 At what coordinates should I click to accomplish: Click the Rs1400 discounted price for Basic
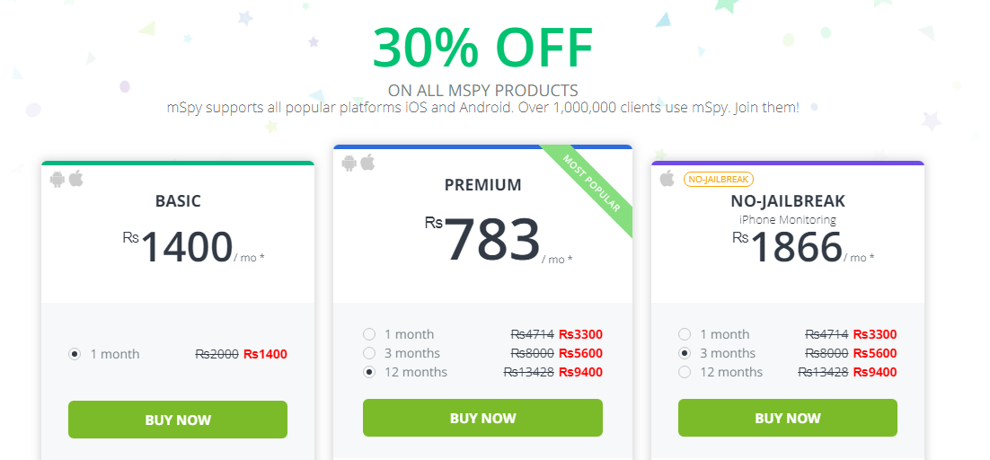click(x=265, y=354)
